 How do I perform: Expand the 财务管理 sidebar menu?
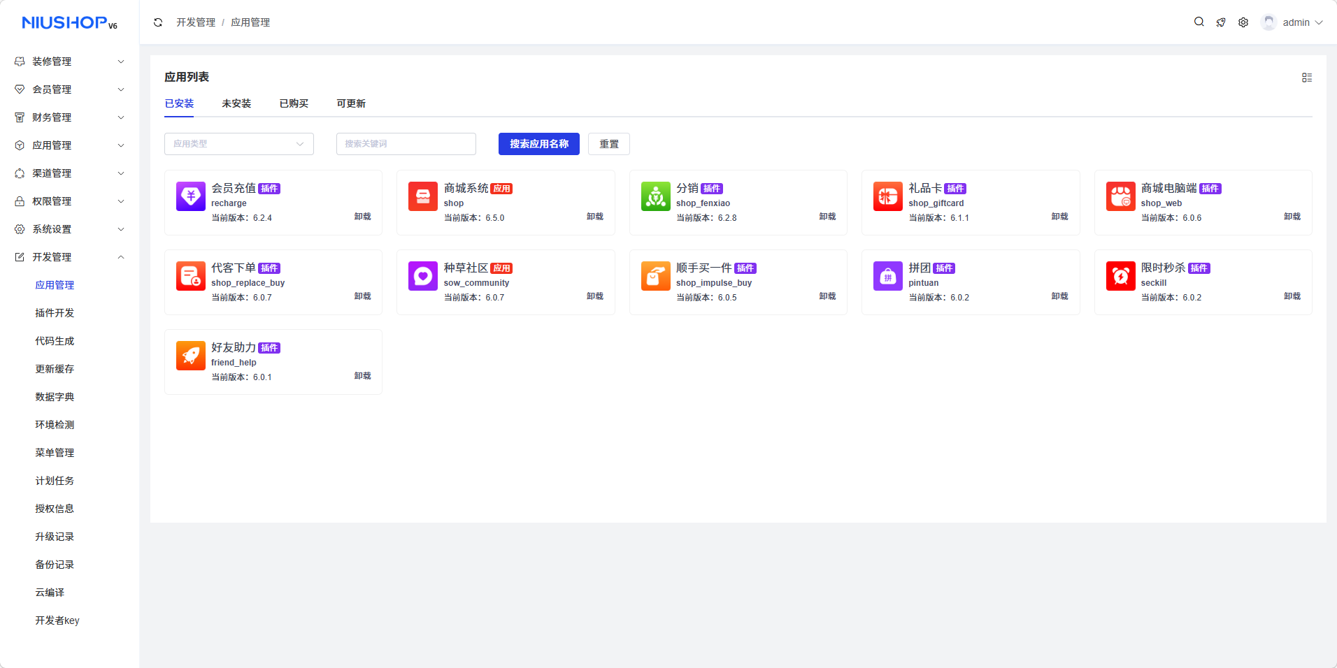(x=69, y=117)
